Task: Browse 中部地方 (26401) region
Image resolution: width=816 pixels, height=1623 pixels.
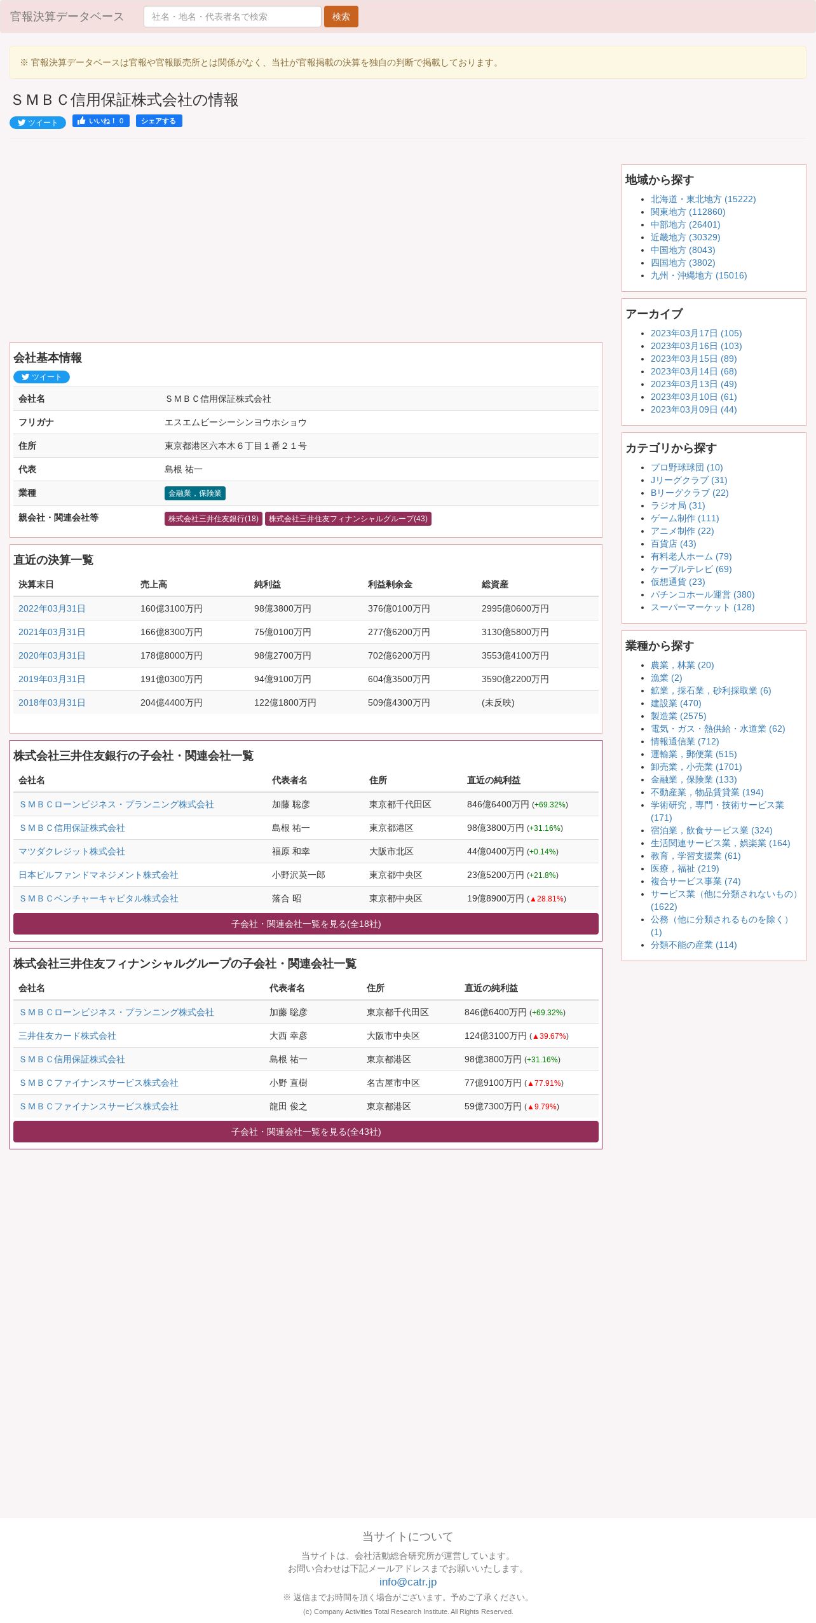Action: coord(685,224)
